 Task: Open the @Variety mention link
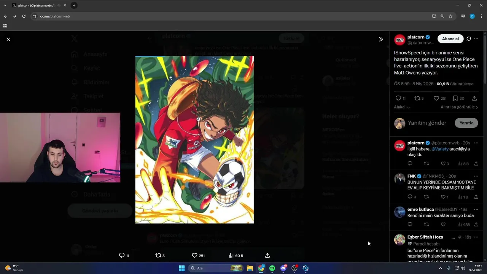[x=439, y=149]
